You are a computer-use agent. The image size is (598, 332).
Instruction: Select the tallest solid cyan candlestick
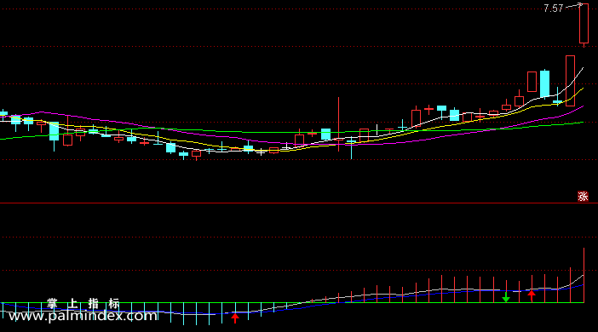click(x=544, y=84)
